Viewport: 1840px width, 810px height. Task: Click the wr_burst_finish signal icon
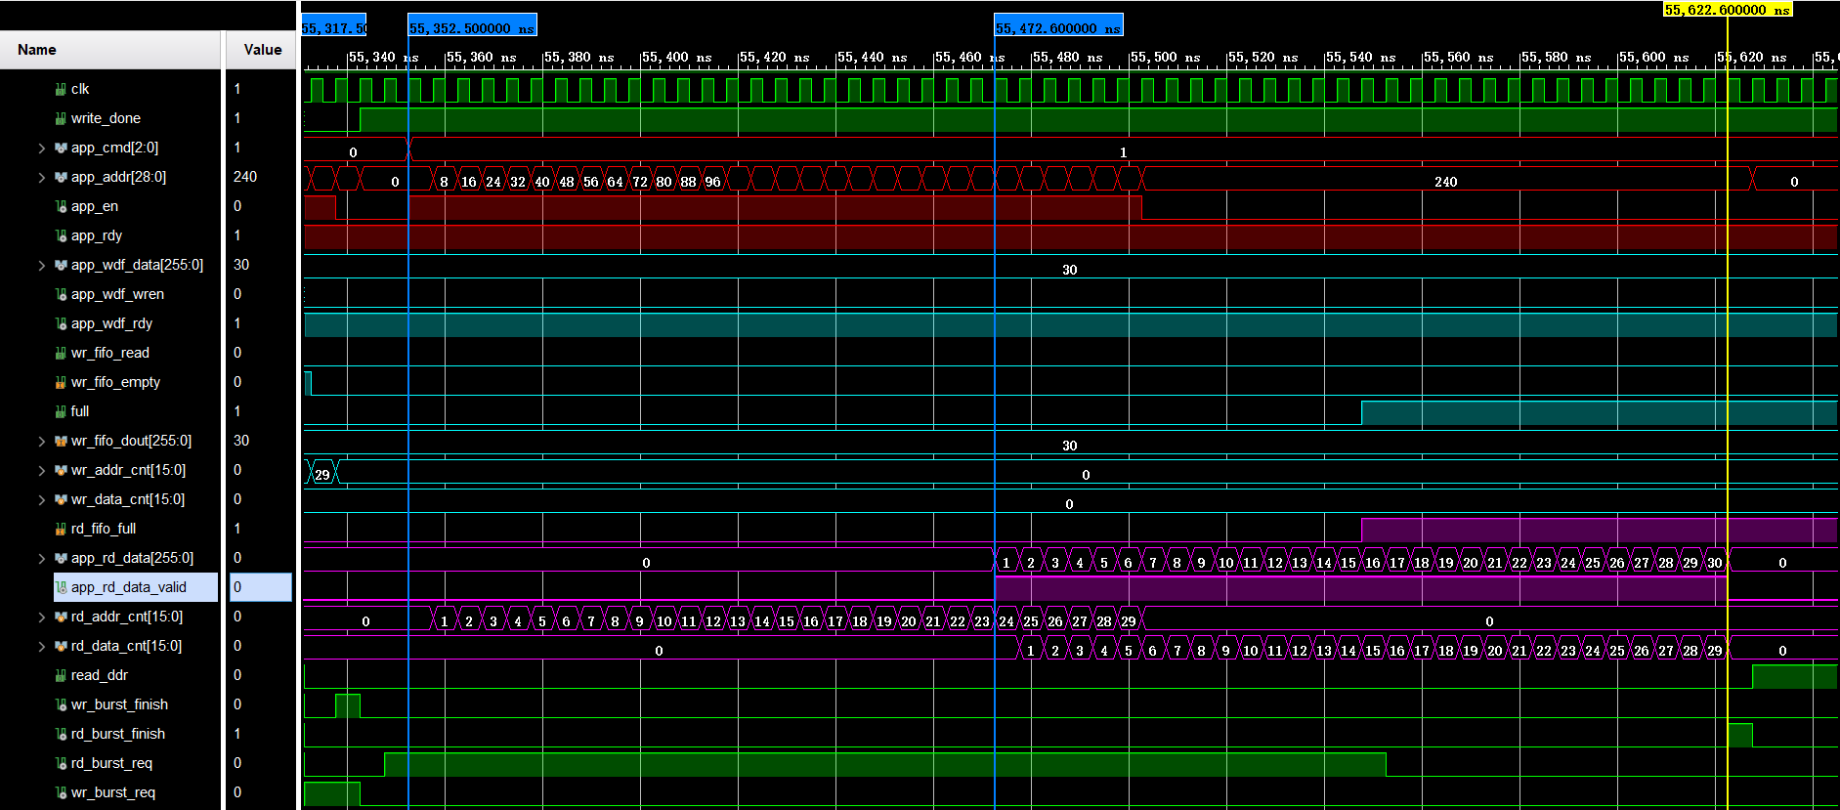61,704
